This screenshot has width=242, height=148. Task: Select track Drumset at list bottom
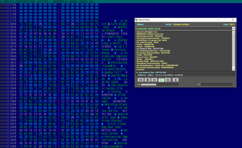tap(140, 70)
